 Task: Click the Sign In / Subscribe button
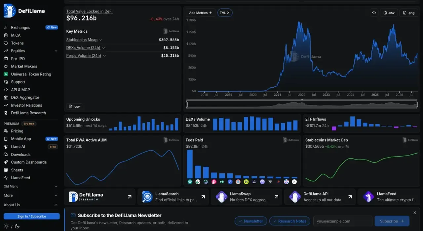pos(32,216)
